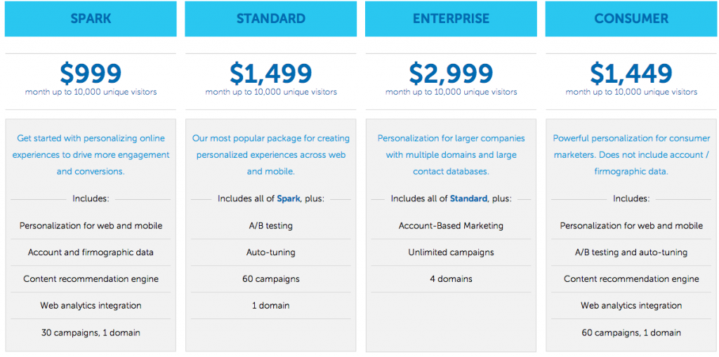This screenshot has width=719, height=357.
Task: Click the 'Auto-tuning' feature row
Action: (x=271, y=252)
